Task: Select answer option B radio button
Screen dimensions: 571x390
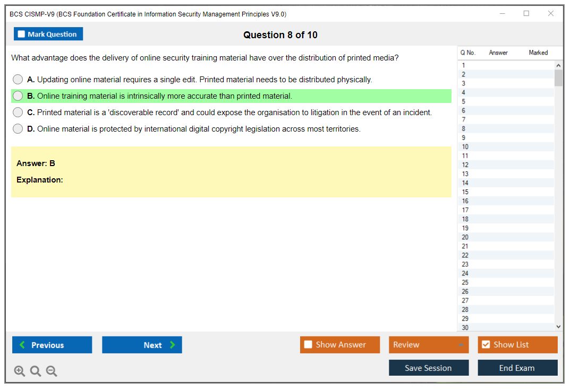Action: coord(18,96)
